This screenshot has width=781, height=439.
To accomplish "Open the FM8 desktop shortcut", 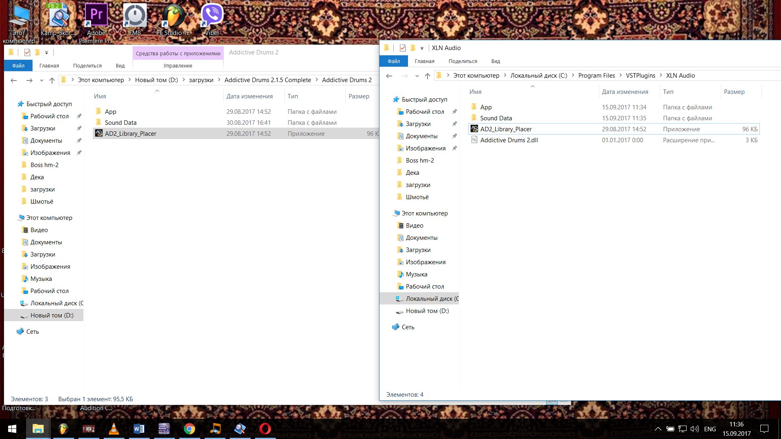I will [135, 19].
